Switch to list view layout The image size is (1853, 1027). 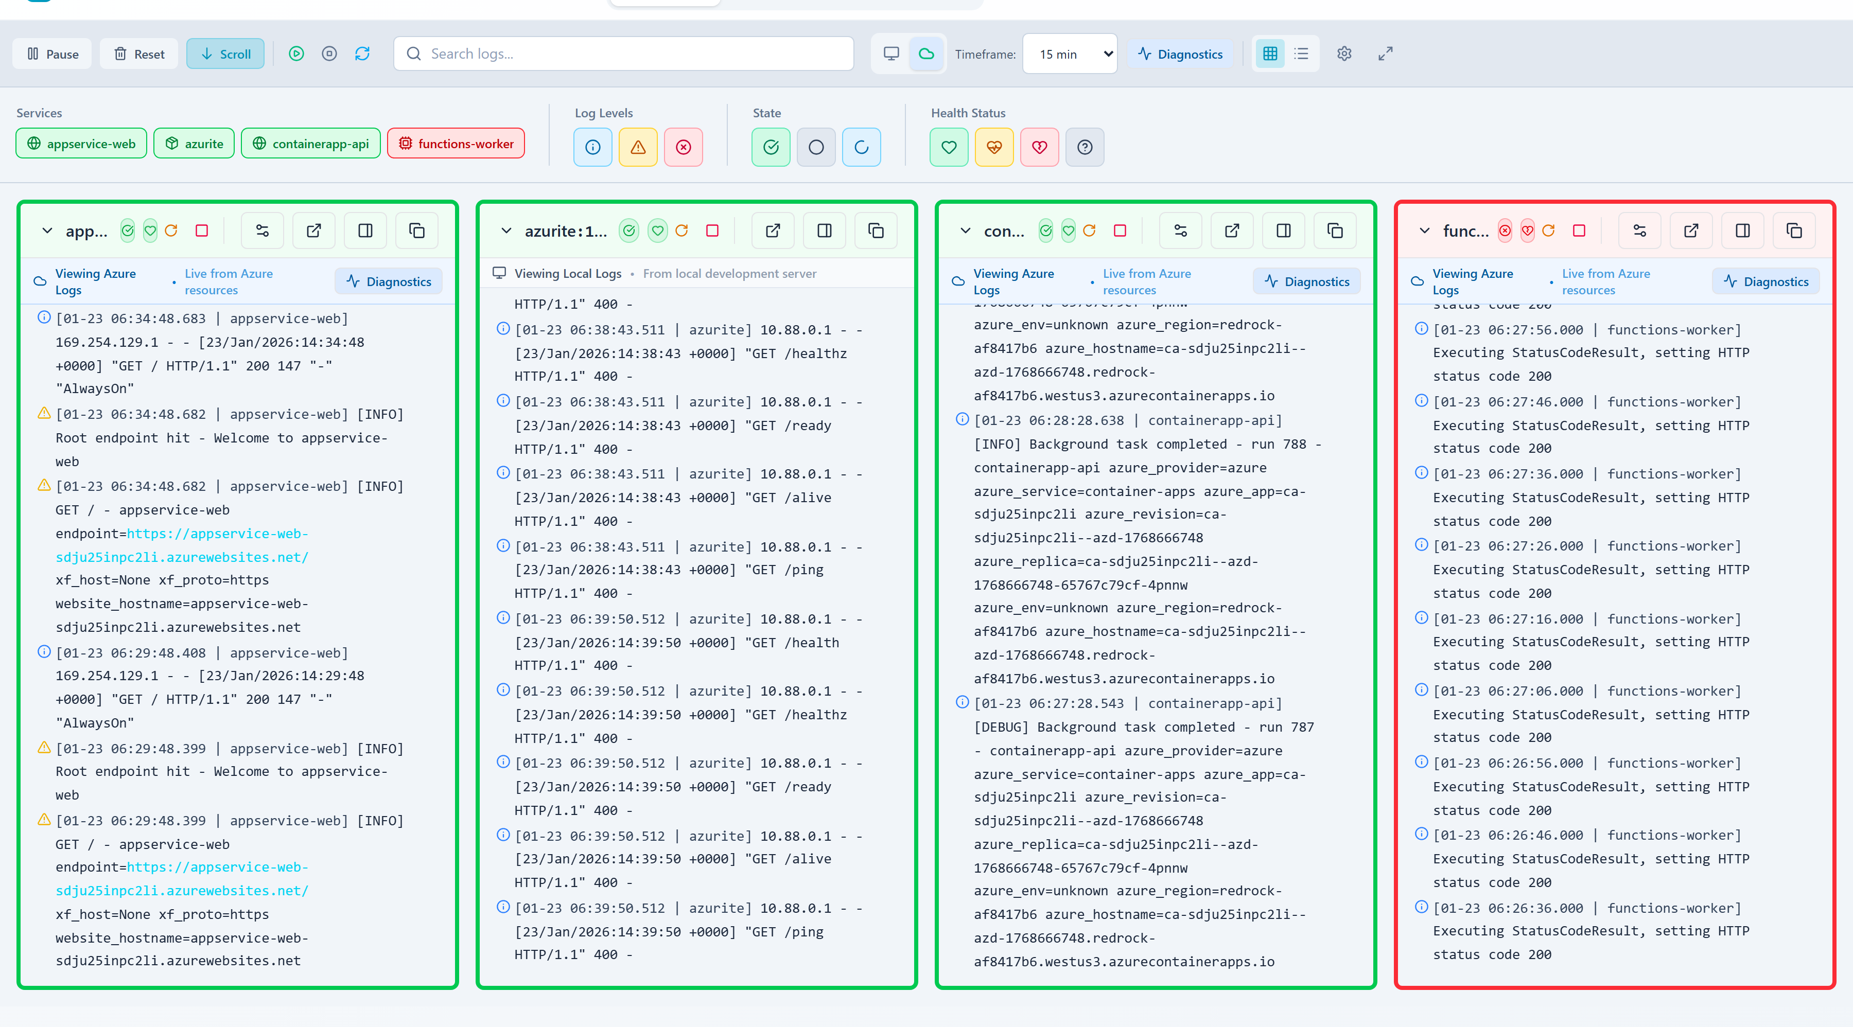(x=1301, y=53)
